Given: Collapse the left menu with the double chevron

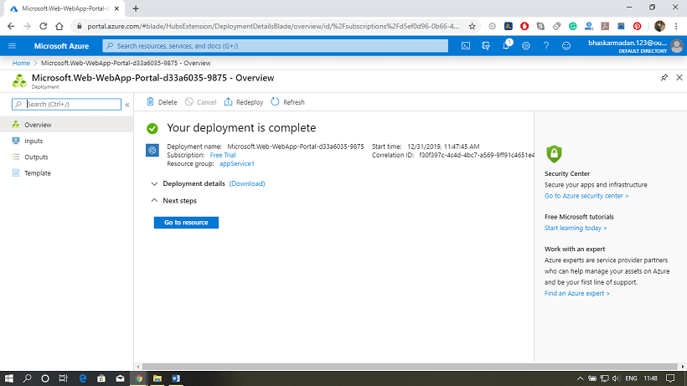Looking at the screenshot, I should [127, 105].
